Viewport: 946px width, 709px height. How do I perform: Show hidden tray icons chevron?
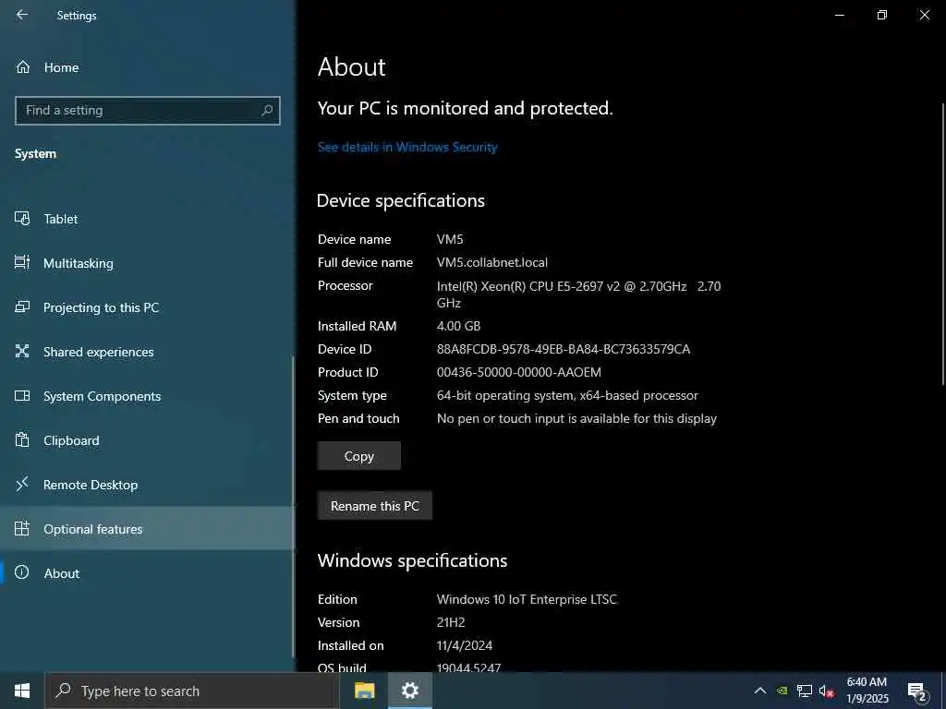click(x=760, y=691)
